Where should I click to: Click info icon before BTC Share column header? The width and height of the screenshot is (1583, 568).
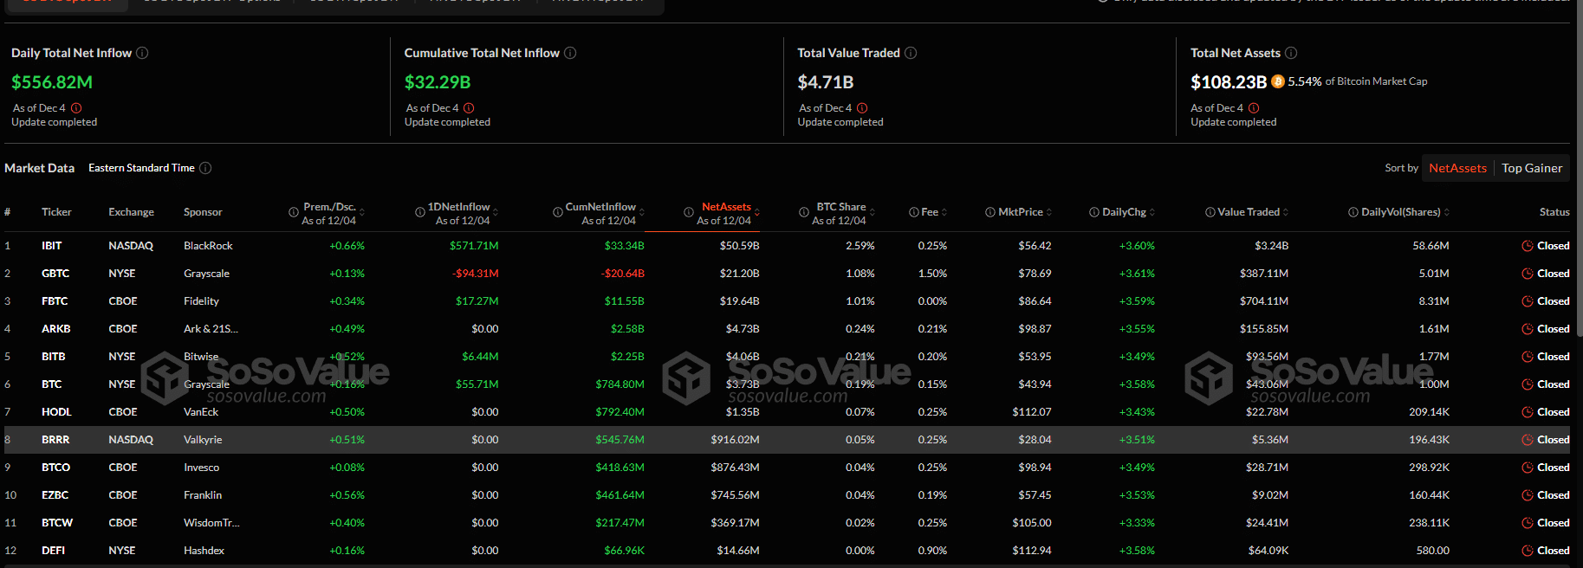pyautogui.click(x=804, y=212)
